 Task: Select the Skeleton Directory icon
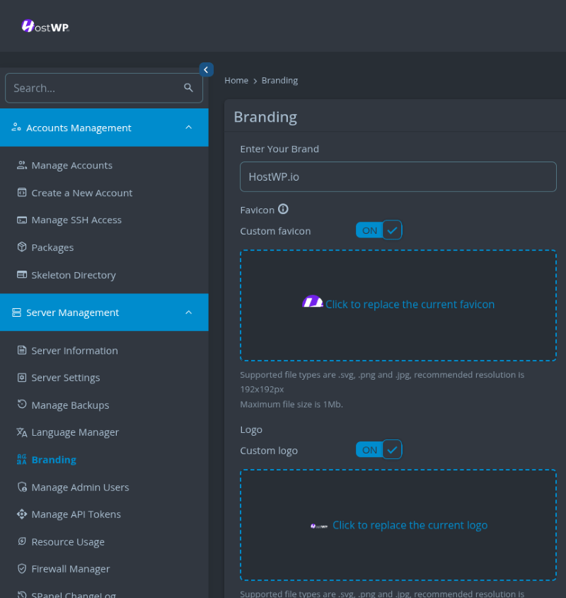click(x=22, y=275)
